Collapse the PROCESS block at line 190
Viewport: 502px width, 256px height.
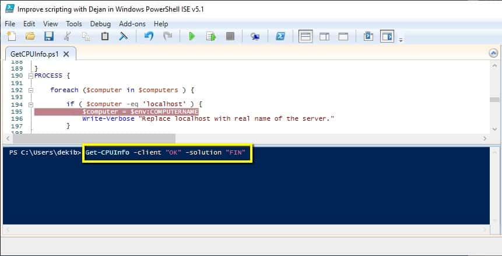31,76
